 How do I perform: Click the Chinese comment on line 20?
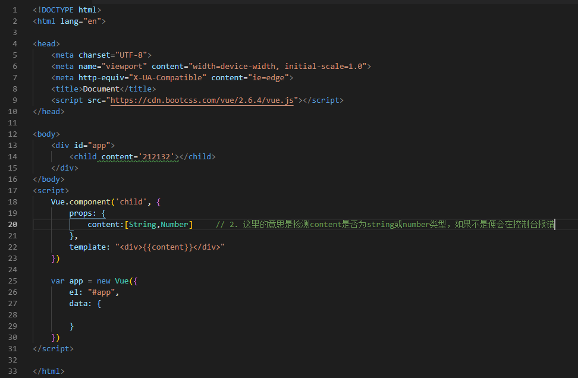click(385, 225)
